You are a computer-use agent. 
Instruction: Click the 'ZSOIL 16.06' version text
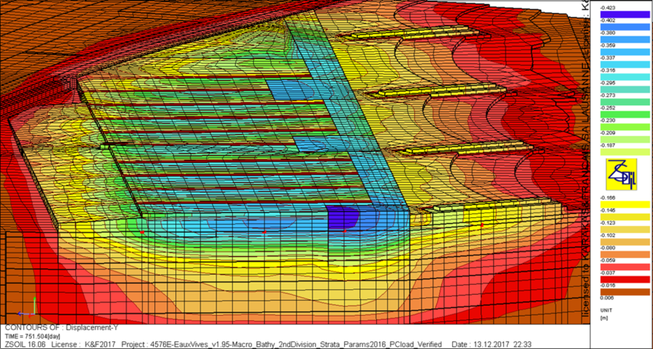pos(25,345)
